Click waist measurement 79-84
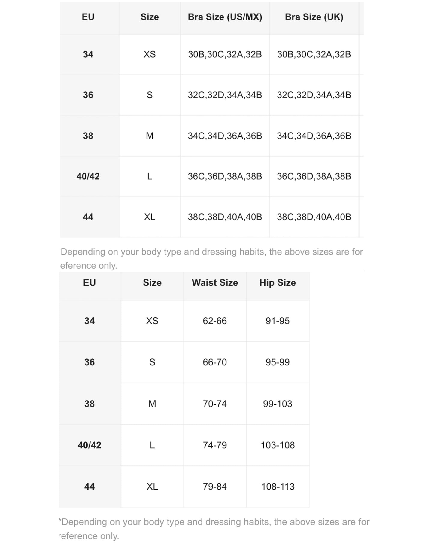 (215, 487)
